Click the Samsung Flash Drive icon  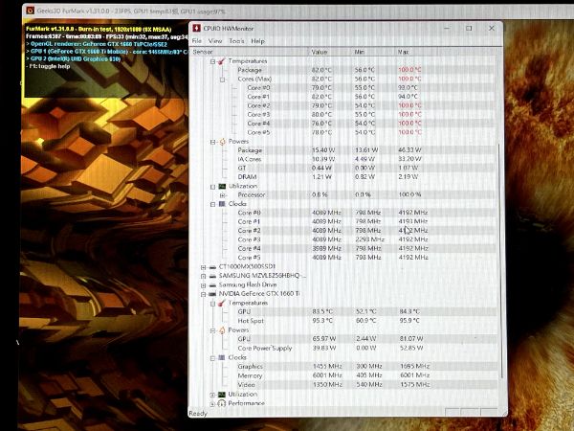(212, 284)
